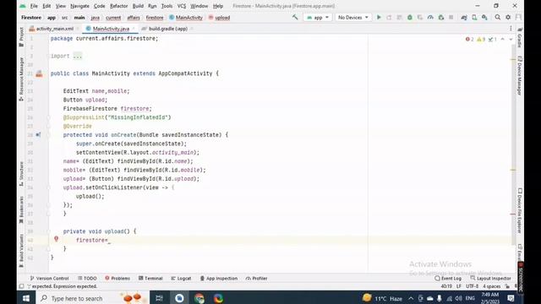
Task: Open the VCS menu
Action: pos(182,6)
